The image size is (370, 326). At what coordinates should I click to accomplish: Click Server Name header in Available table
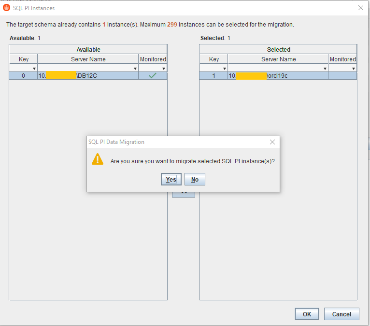88,59
